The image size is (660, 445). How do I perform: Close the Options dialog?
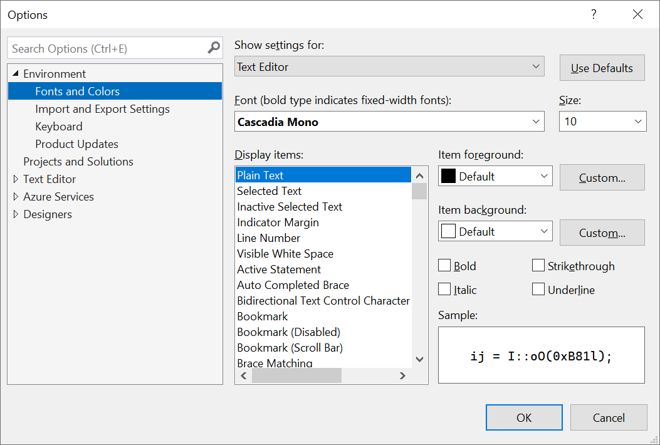(x=637, y=14)
